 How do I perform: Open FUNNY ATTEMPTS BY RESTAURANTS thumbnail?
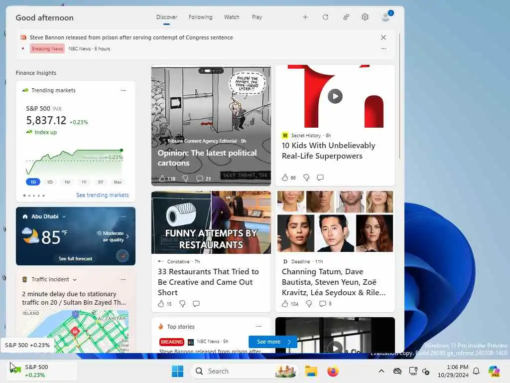pos(211,222)
